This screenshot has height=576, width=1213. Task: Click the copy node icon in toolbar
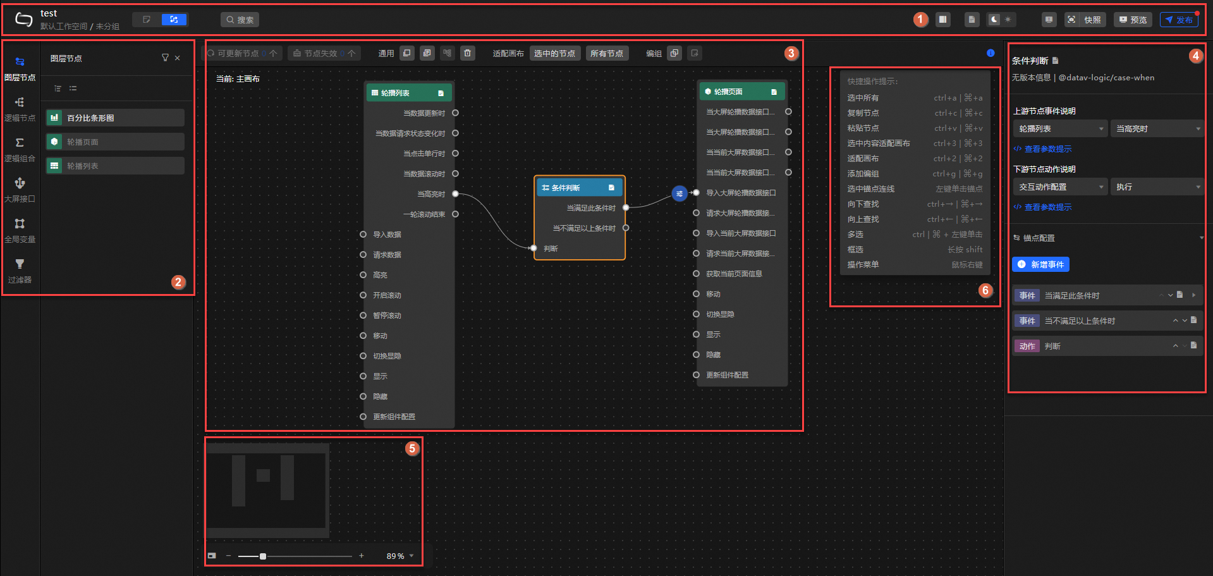(407, 53)
